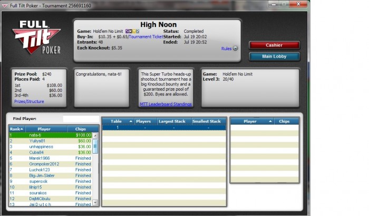
Task: Select player nata-ti in rank list
Action: (x=51, y=135)
